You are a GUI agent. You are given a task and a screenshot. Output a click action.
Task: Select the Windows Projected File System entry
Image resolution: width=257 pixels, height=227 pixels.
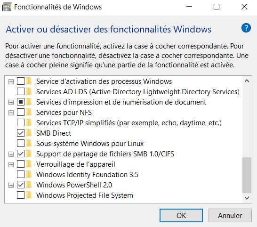tap(85, 195)
